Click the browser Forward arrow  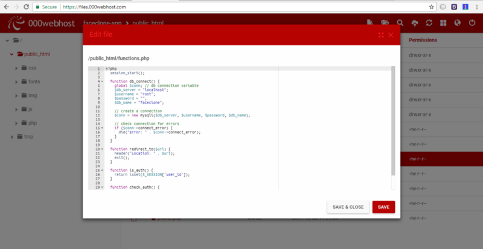16,7
